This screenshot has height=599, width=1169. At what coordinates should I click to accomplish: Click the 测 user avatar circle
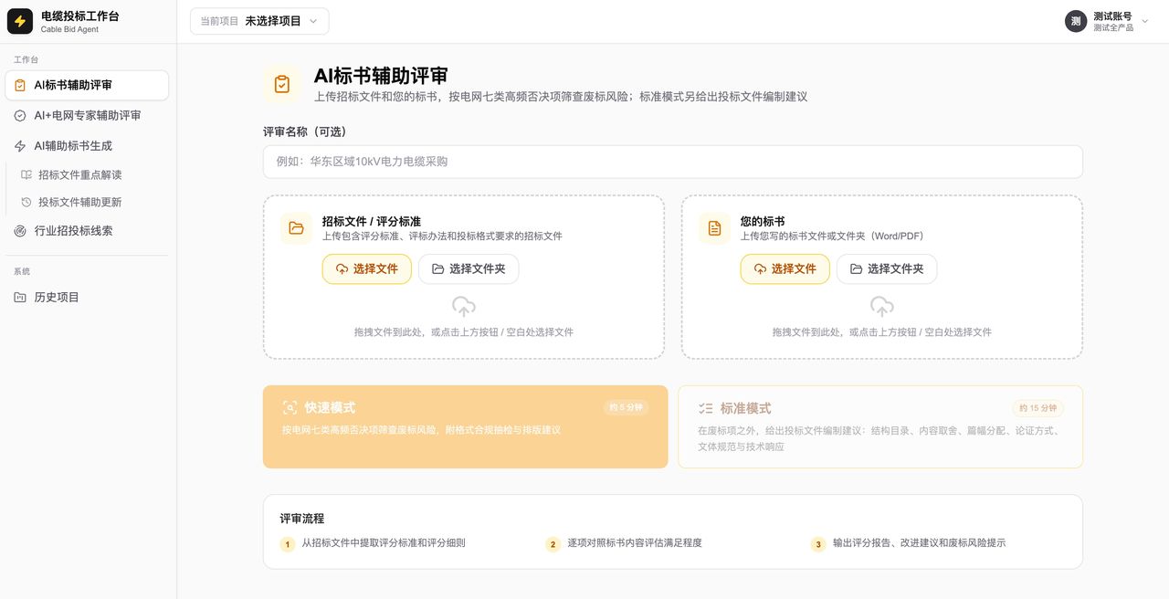coord(1076,21)
